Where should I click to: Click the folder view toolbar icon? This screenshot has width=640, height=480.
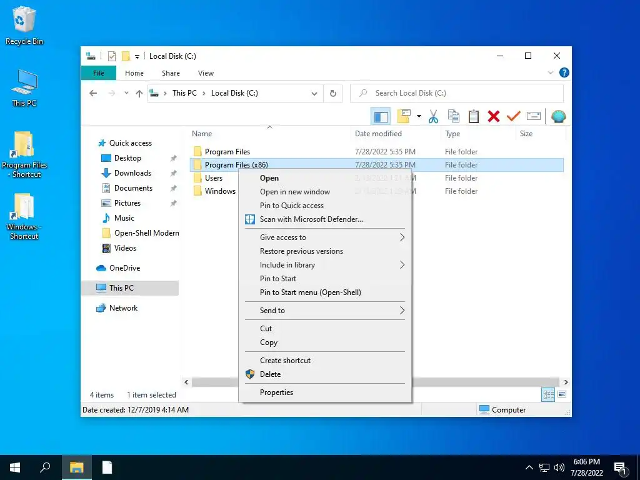(403, 117)
